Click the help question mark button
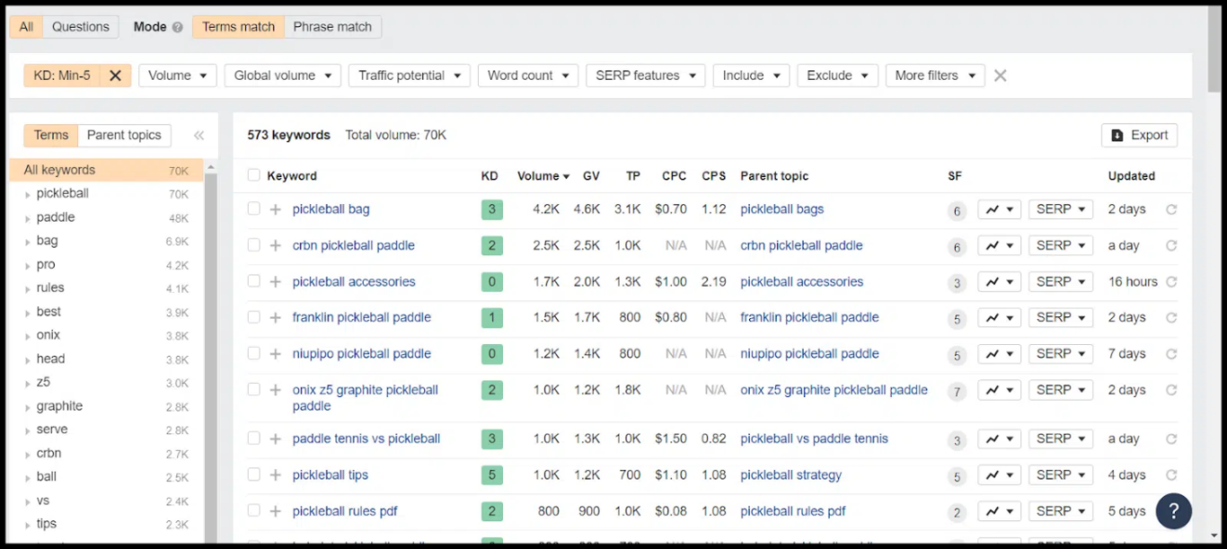This screenshot has height=549, width=1227. pyautogui.click(x=1173, y=511)
